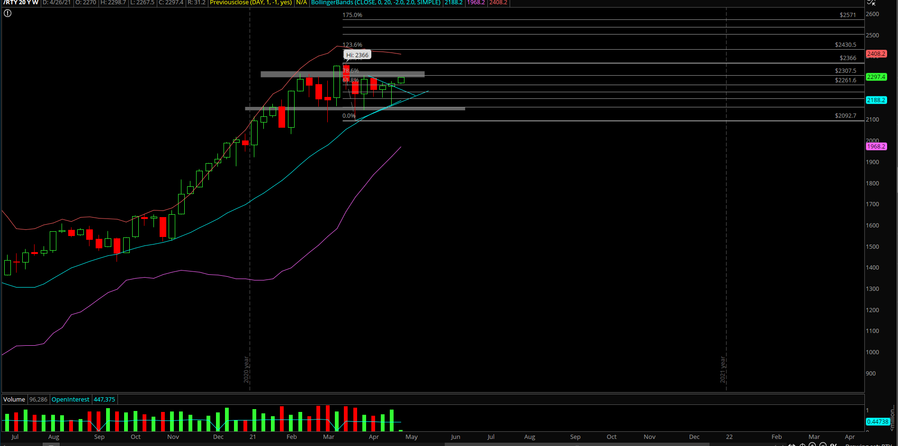Select the lower gray support zone rectangle
Viewport: 898px width, 446px height.
(355, 109)
